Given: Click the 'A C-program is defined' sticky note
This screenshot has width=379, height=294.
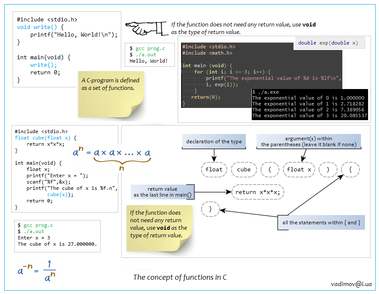Looking at the screenshot, I should [x=111, y=94].
